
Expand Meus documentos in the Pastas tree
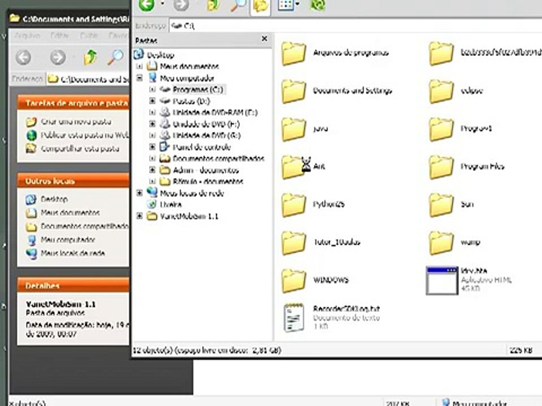(139, 66)
